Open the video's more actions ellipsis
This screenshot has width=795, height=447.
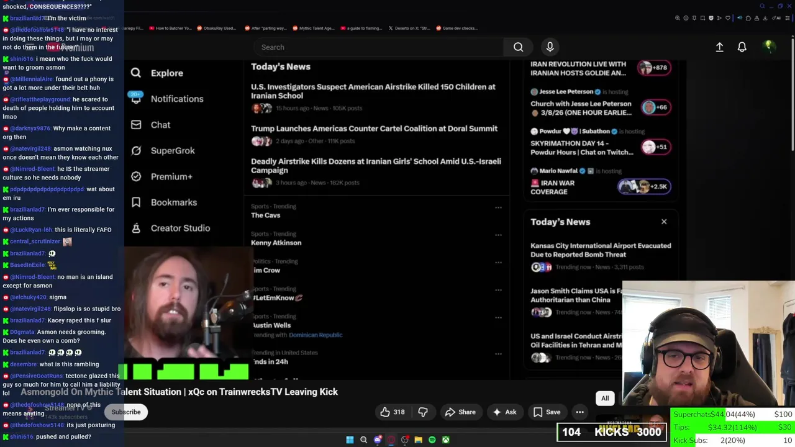click(x=579, y=412)
